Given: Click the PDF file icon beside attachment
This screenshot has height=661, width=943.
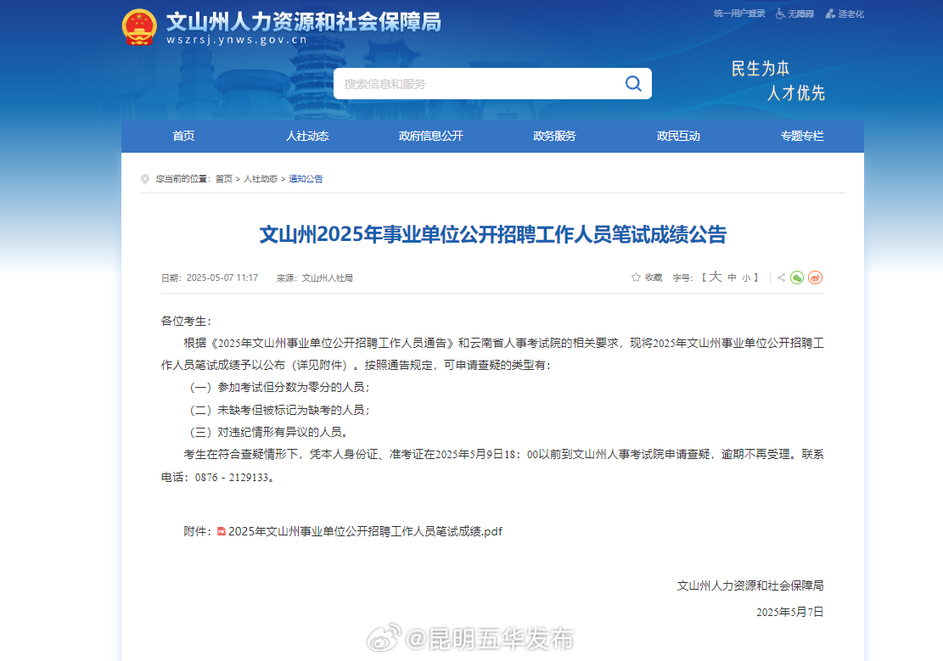Looking at the screenshot, I should [222, 531].
